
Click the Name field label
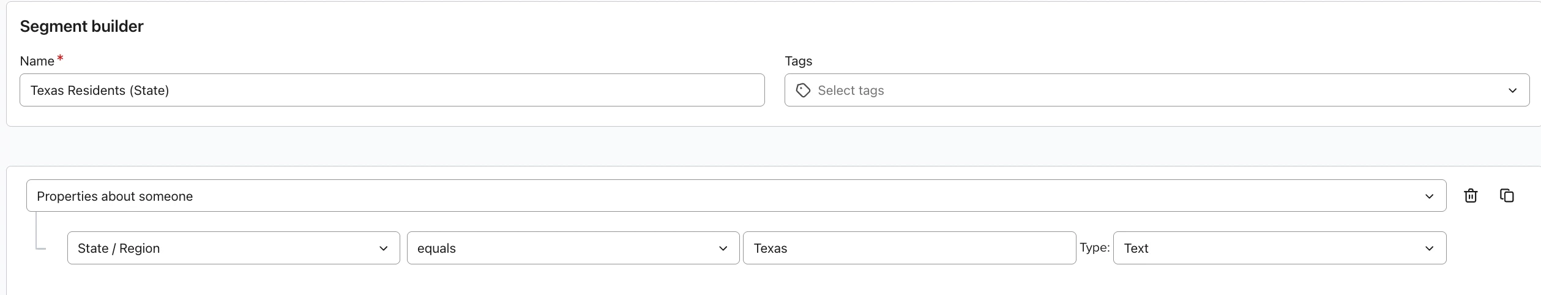(x=37, y=61)
